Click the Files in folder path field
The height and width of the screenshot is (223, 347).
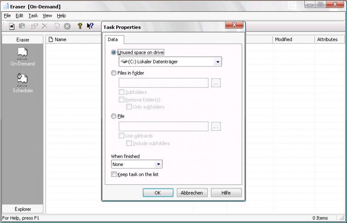[x=164, y=83]
